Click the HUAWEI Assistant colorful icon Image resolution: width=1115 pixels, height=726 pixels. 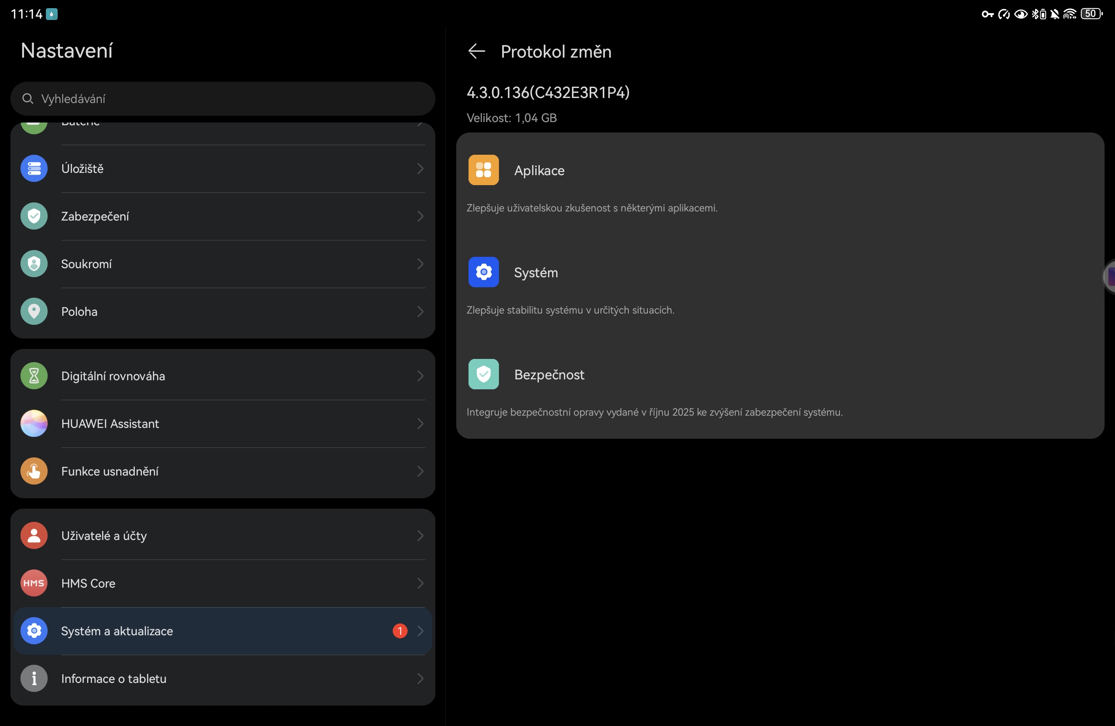point(34,423)
